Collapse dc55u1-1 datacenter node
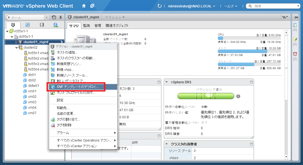The width and height of the screenshot is (303, 165). [12, 37]
